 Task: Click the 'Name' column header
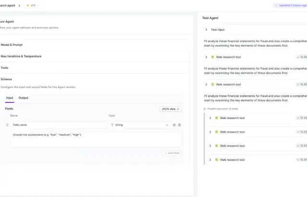pyautogui.click(x=14, y=116)
